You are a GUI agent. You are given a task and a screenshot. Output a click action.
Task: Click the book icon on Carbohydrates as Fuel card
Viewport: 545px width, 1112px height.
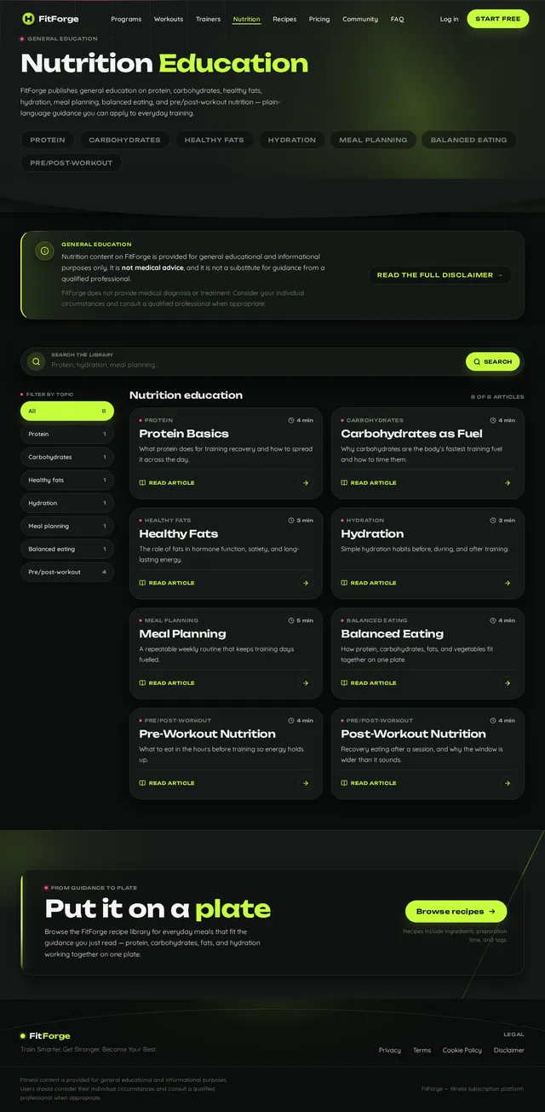[344, 483]
